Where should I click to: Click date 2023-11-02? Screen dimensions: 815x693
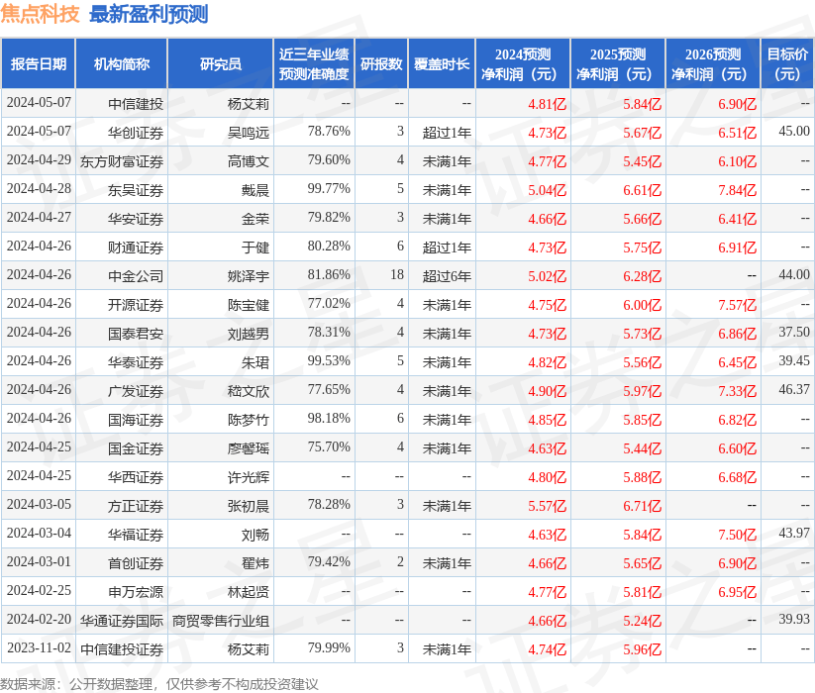(39, 647)
